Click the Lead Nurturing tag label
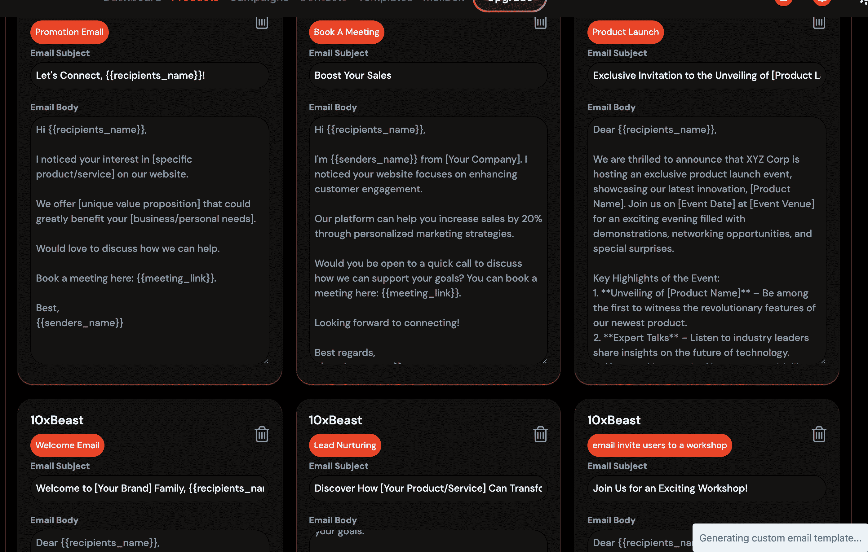Viewport: 868px width, 552px height. coord(345,445)
